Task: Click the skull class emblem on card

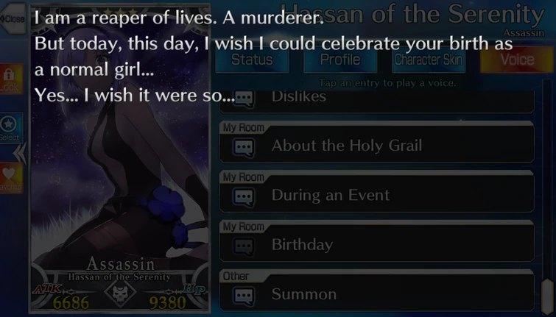Action: click(x=120, y=293)
